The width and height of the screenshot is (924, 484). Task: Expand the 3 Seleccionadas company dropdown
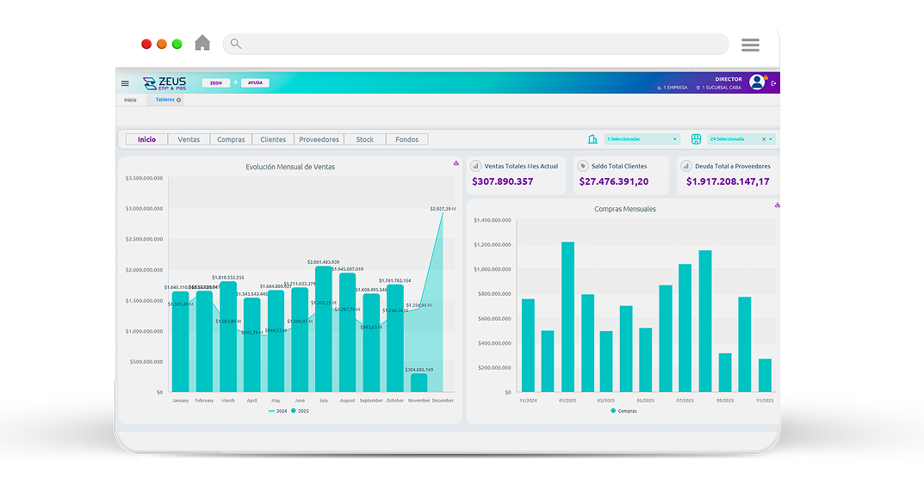click(x=642, y=139)
